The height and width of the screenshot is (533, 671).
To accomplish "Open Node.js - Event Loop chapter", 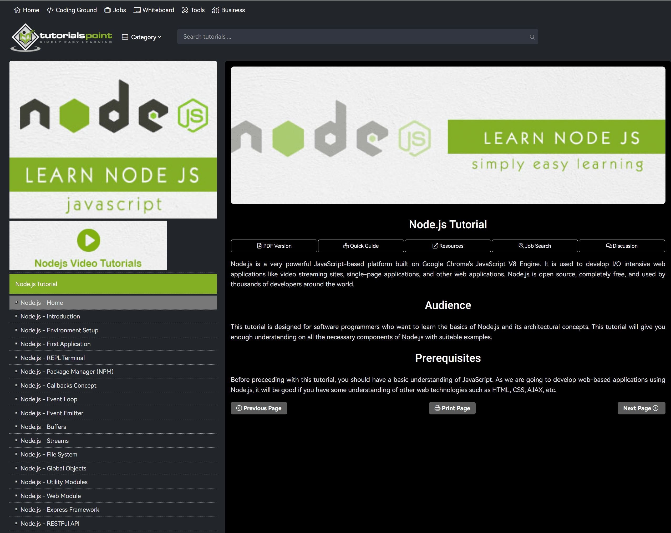I will 49,399.
